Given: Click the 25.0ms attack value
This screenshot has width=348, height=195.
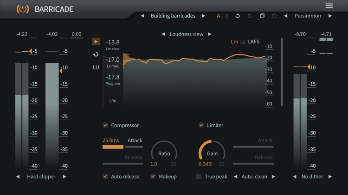Looking at the screenshot, I should [111, 140].
